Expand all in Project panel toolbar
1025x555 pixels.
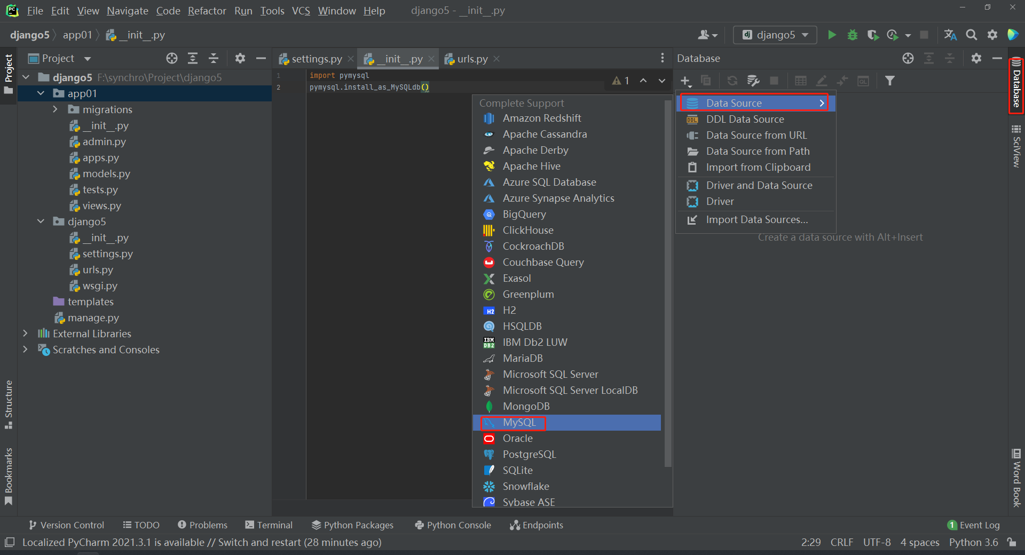tap(193, 59)
